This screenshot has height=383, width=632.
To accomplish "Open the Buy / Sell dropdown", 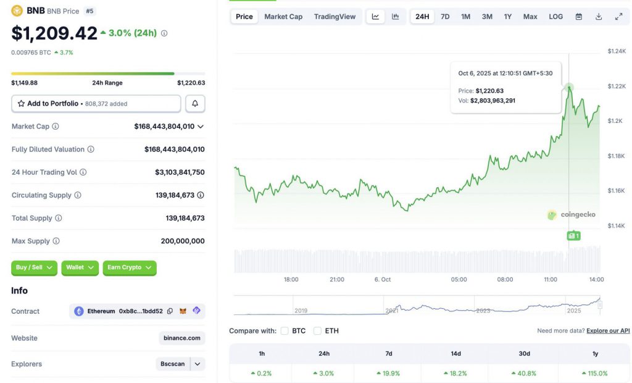I will pos(34,267).
